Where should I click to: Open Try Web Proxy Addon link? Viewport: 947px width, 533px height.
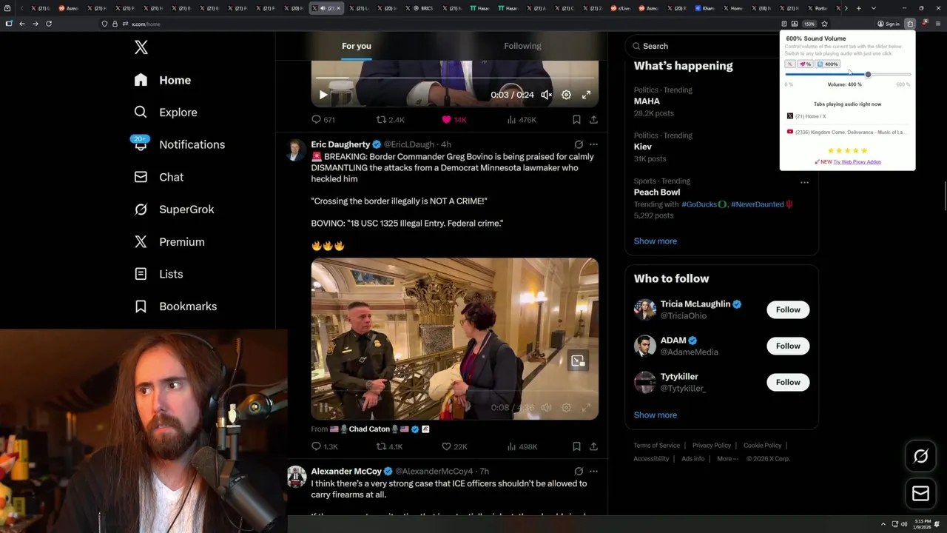point(857,161)
